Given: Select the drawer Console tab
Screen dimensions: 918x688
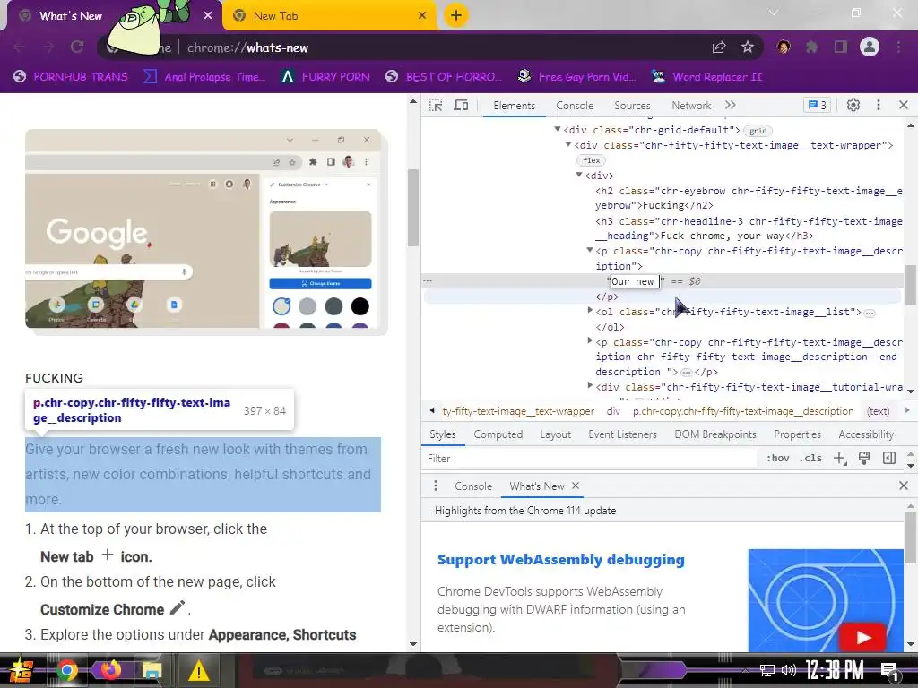Looking at the screenshot, I should [x=473, y=486].
